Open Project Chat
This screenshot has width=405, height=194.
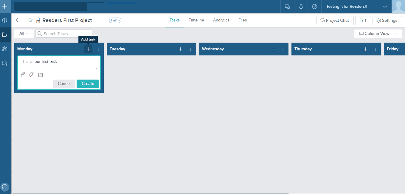coord(335,20)
